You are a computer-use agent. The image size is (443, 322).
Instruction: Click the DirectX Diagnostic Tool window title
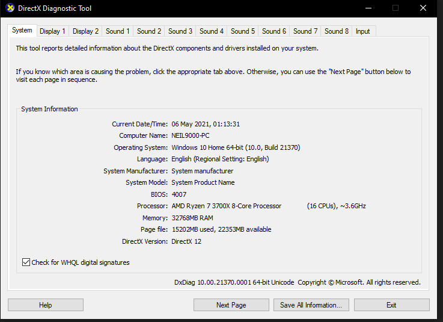[55, 8]
